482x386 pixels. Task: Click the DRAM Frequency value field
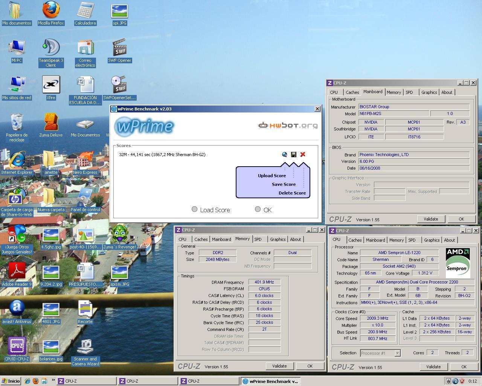264,282
